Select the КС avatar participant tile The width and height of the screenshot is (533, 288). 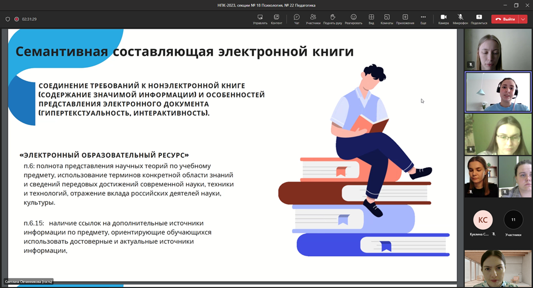tap(483, 220)
